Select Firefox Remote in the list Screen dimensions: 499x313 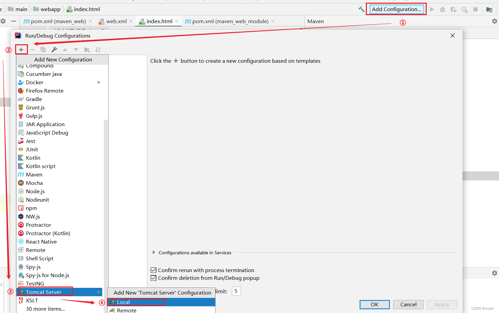(x=60, y=91)
